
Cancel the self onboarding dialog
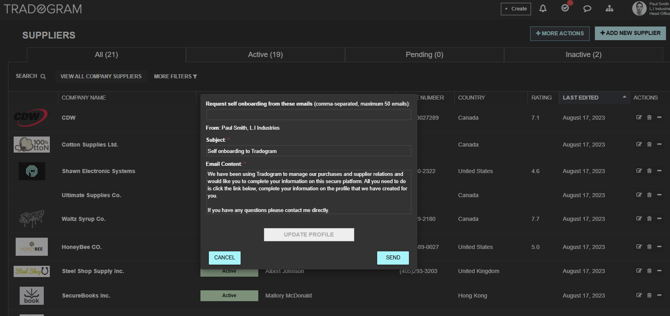click(225, 258)
